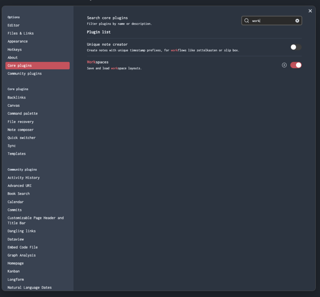Click the search magnifier icon
Screen dimensions: 320x297
[x=247, y=21]
